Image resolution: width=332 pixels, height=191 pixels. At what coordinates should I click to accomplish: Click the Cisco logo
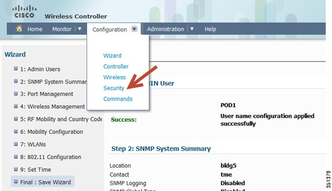tap(25, 12)
